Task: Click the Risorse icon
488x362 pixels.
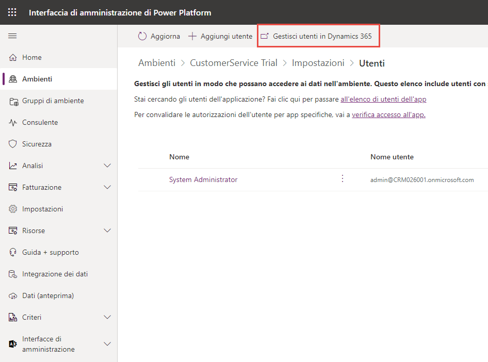Action: click(x=13, y=231)
